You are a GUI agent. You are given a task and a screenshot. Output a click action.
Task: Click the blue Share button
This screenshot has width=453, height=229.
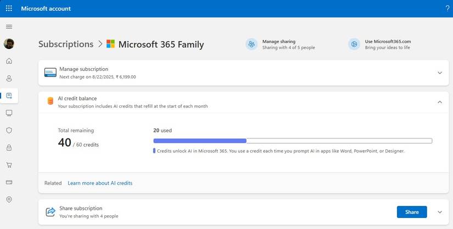411,212
